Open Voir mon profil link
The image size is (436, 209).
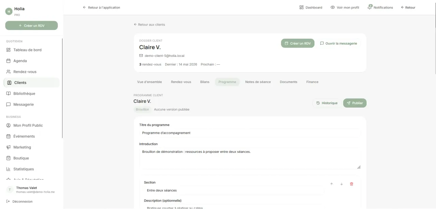point(345,7)
